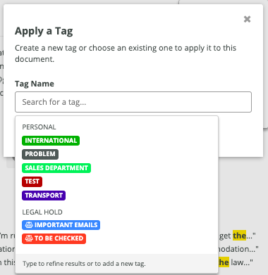The height and width of the screenshot is (275, 268).
Task: Apply the SALES DEPARTMENT tag
Action: (56, 168)
